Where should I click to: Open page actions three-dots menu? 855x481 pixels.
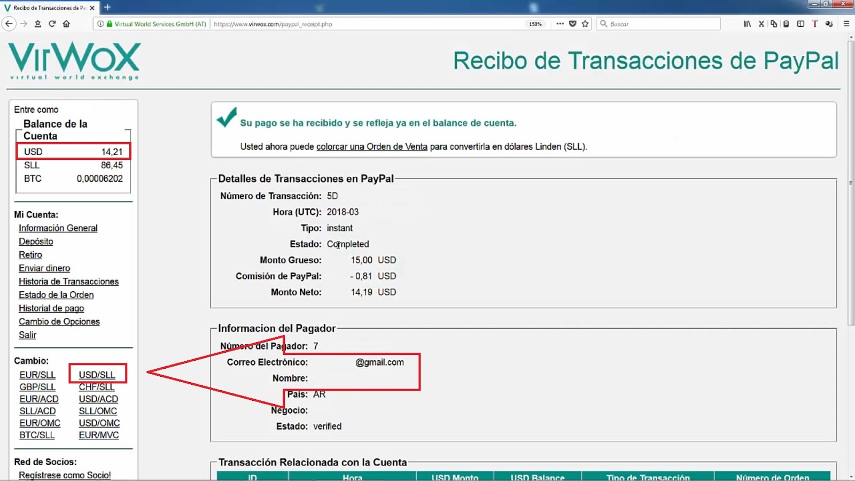pyautogui.click(x=560, y=24)
